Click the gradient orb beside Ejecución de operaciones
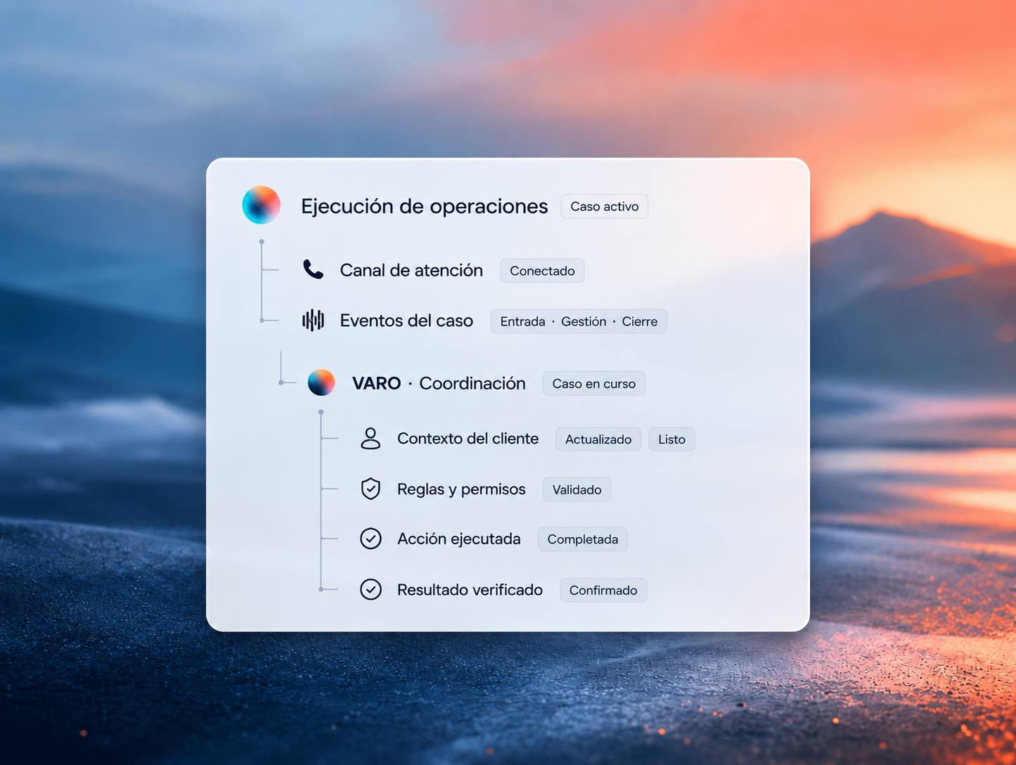Screen dimensions: 1016x765 (262, 205)
